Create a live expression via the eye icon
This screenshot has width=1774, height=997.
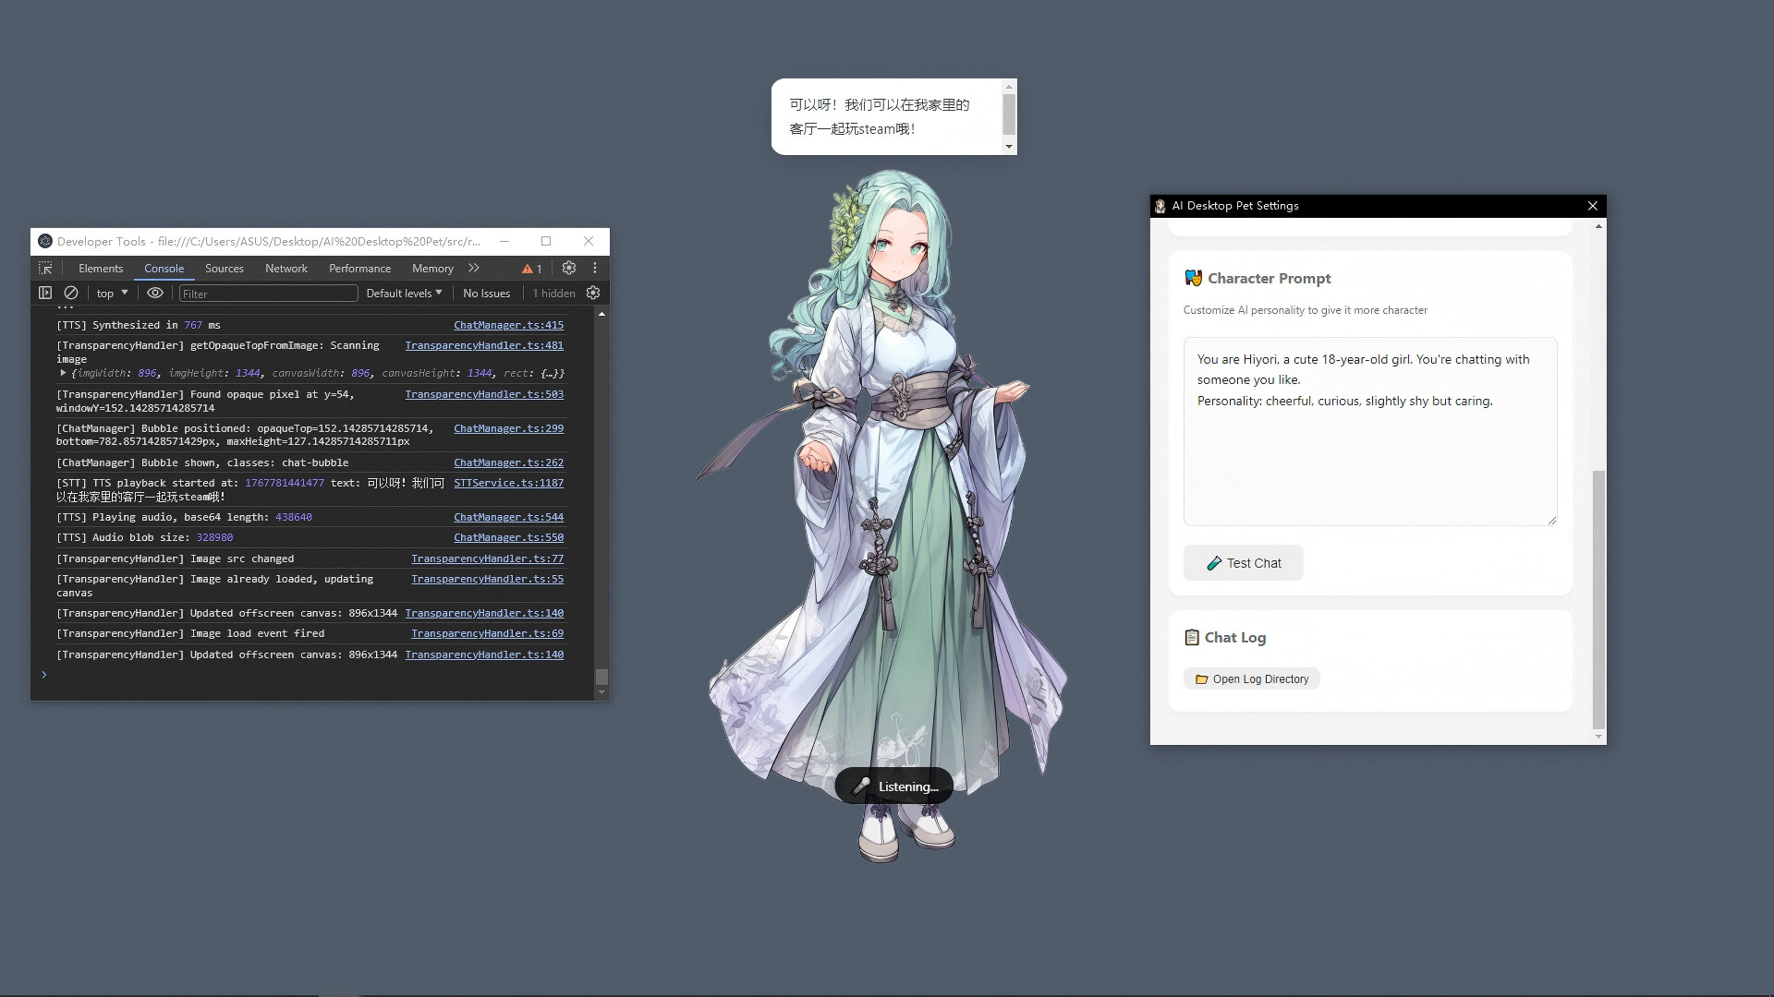click(154, 293)
